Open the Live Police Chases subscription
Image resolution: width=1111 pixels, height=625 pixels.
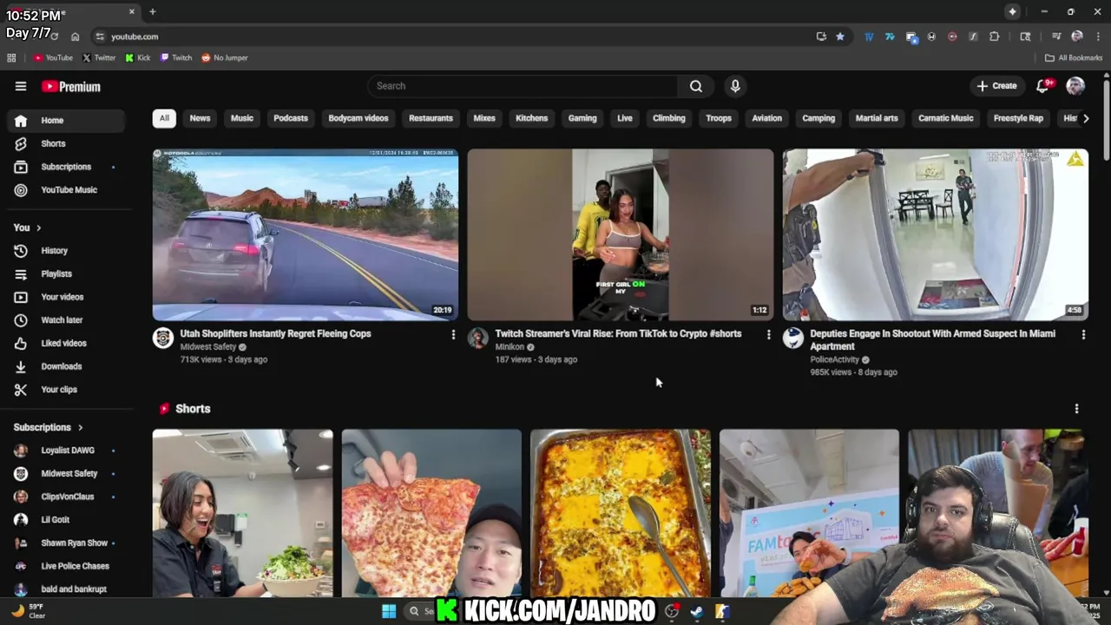click(66, 566)
